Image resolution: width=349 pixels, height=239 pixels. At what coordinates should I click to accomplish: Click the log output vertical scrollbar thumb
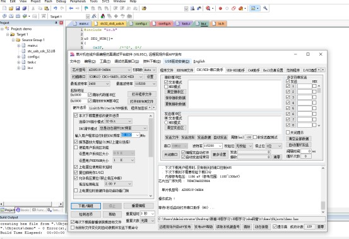323,205
